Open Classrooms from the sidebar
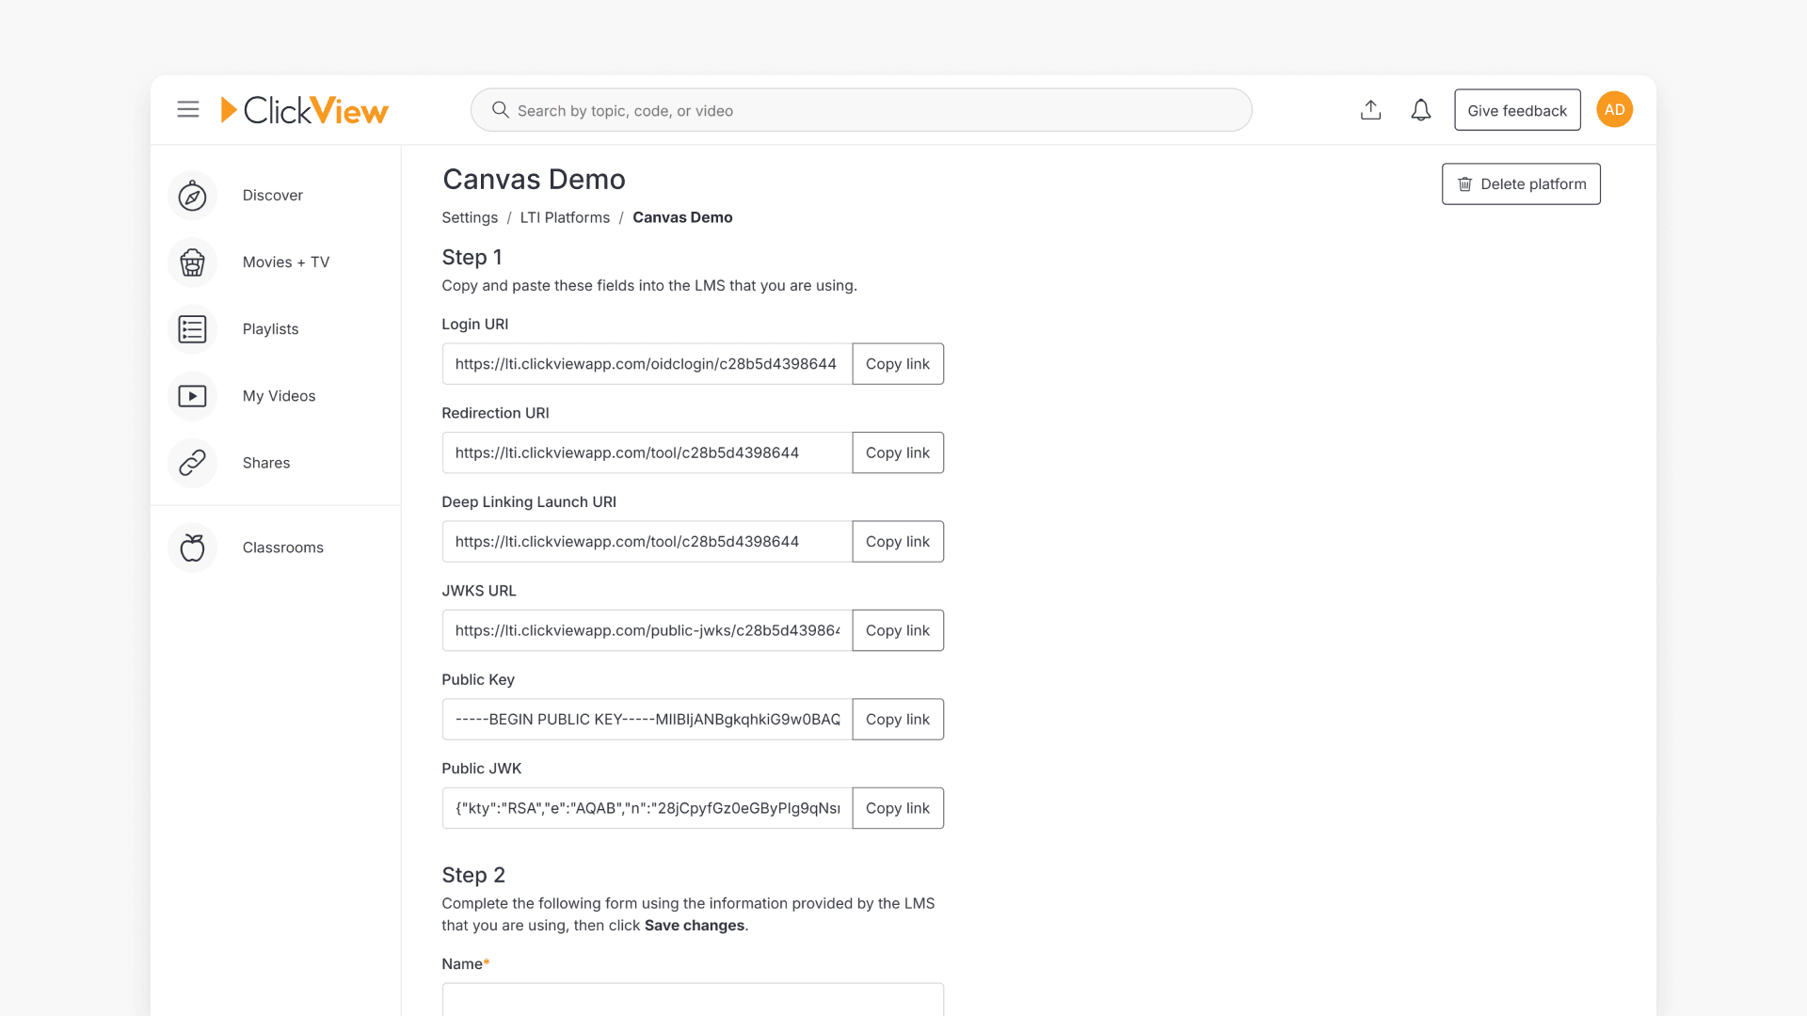1807x1016 pixels. (282, 547)
